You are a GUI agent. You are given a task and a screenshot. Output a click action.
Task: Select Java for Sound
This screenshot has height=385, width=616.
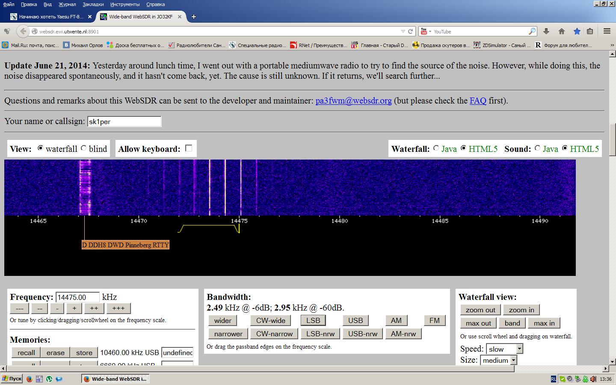coord(537,148)
